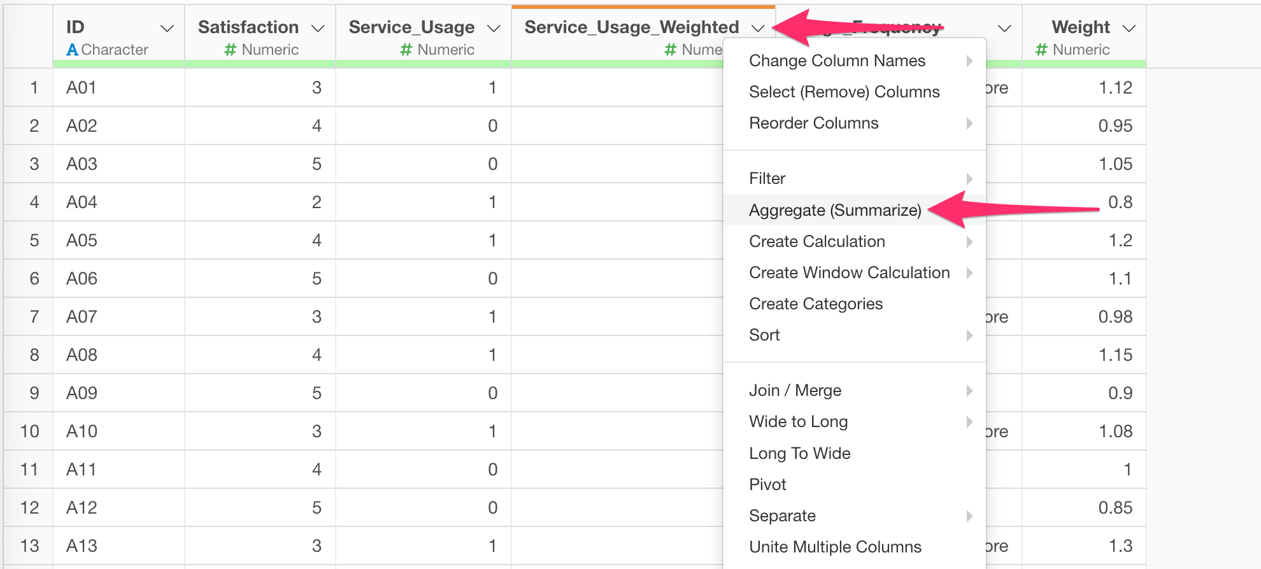Open the Service_Usage column dropdown arrow
This screenshot has width=1261, height=569.
(x=494, y=29)
